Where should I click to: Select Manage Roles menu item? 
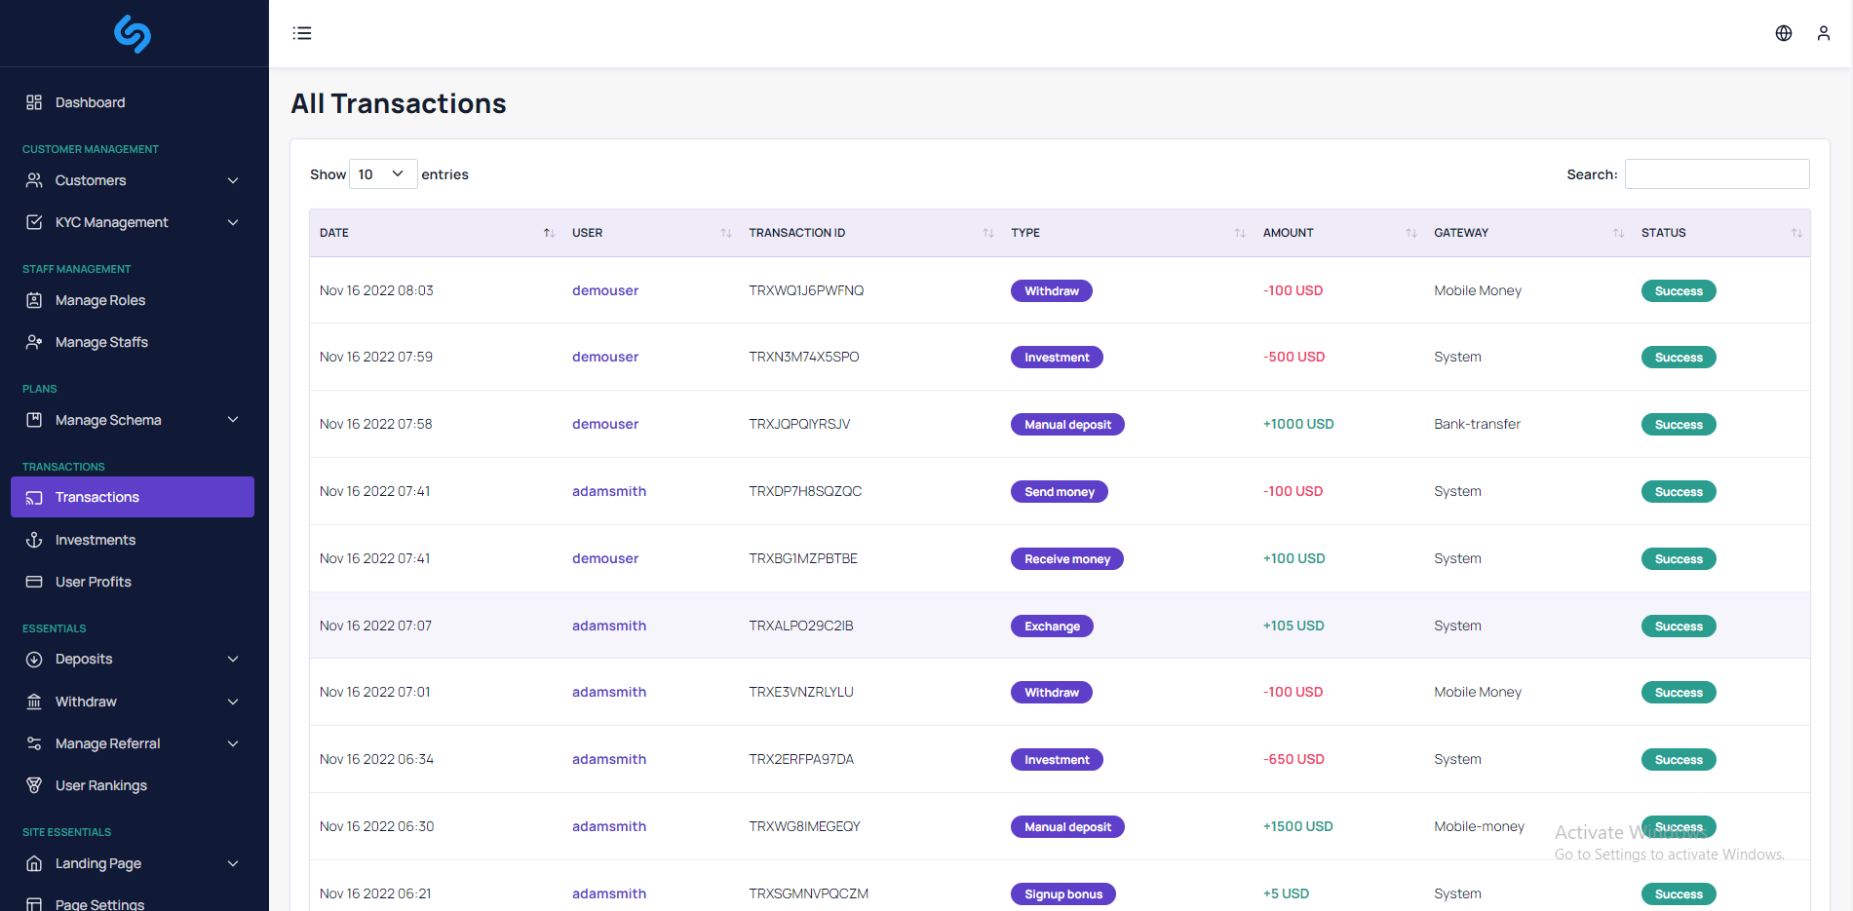[100, 300]
